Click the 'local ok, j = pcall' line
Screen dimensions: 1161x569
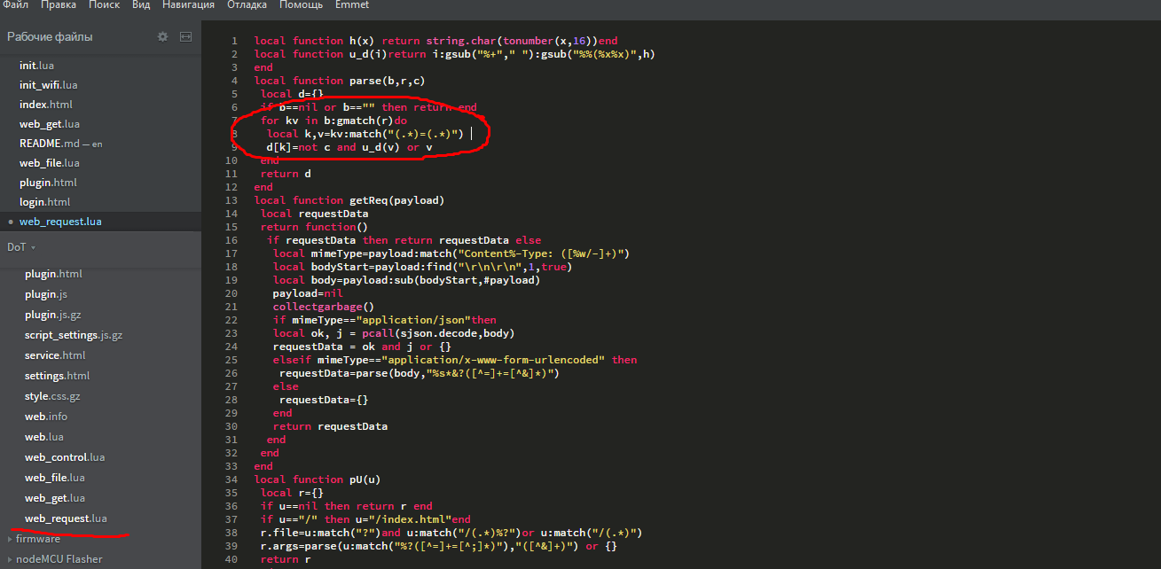(394, 333)
